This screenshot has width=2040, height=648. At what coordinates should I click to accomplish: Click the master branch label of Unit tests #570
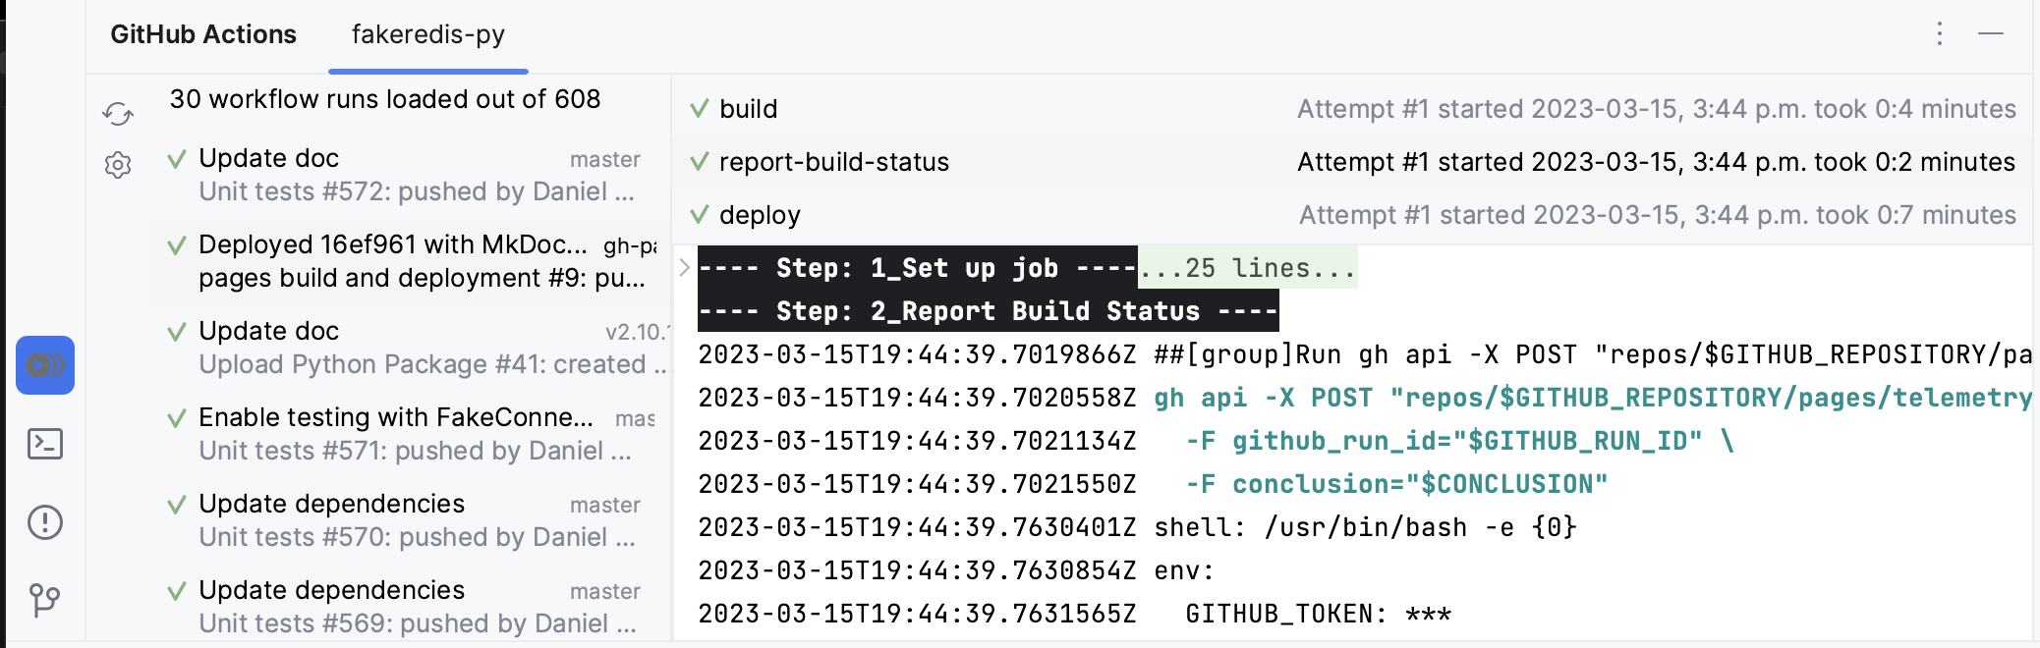[x=605, y=505]
